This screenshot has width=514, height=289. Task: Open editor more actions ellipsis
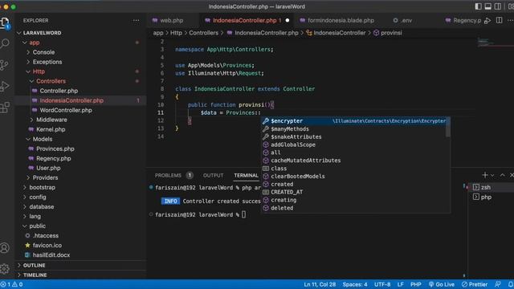click(x=510, y=20)
